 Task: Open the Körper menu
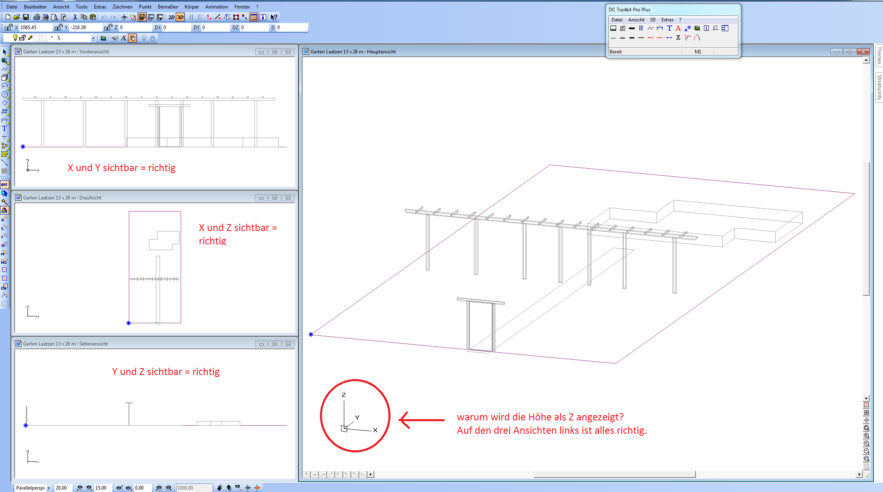tap(192, 7)
